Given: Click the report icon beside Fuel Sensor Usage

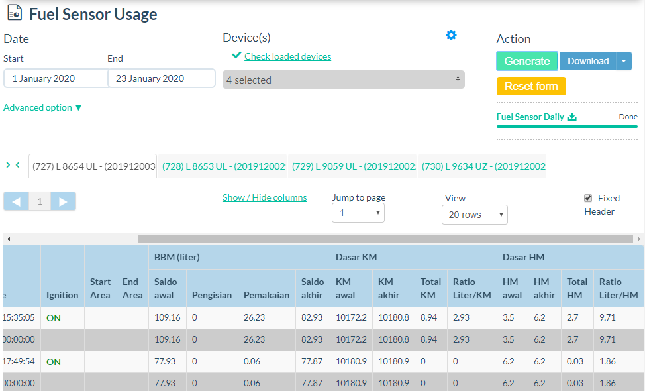Looking at the screenshot, I should pos(14,13).
